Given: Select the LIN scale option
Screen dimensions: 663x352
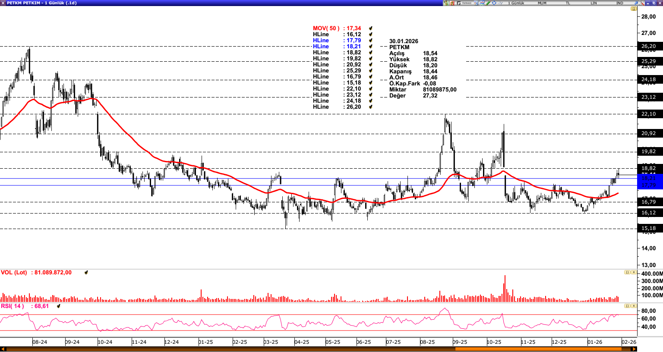Looking at the screenshot, I should click(594, 3).
